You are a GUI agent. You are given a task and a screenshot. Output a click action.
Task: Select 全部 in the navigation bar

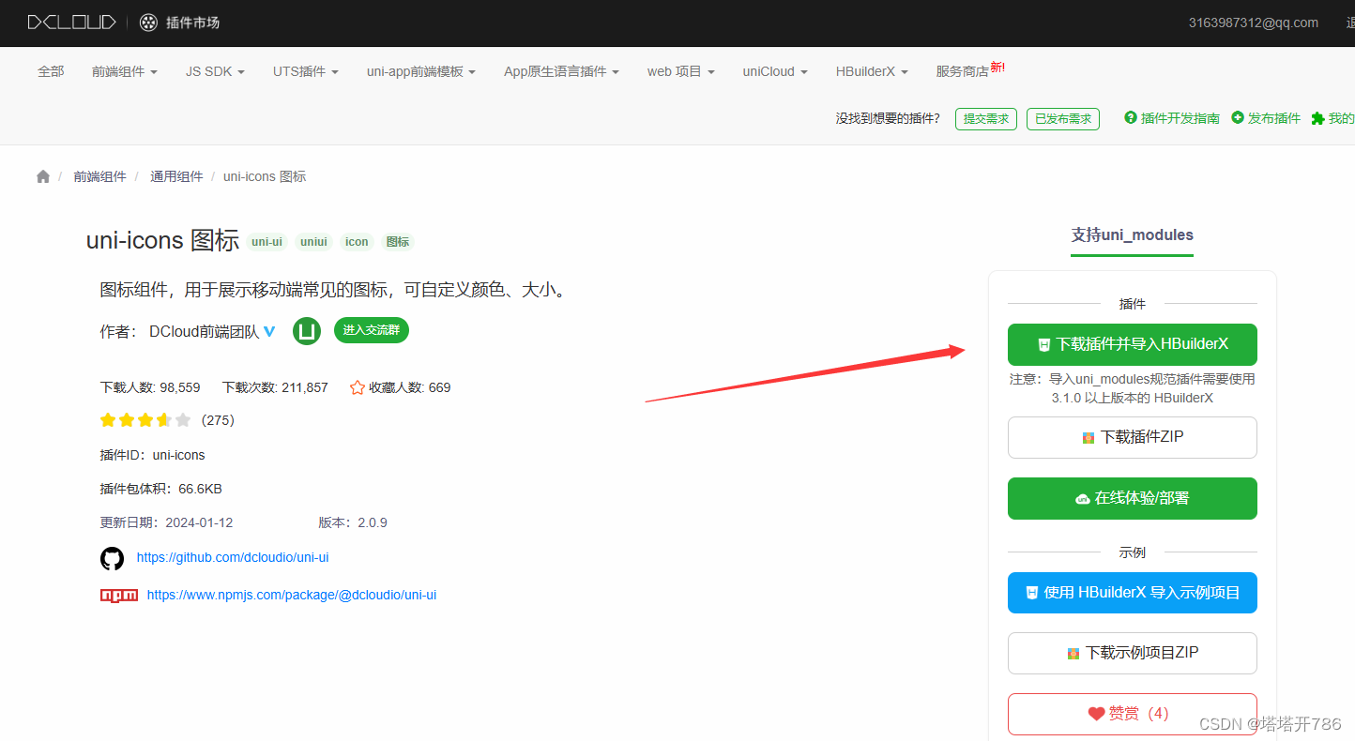pyautogui.click(x=51, y=70)
